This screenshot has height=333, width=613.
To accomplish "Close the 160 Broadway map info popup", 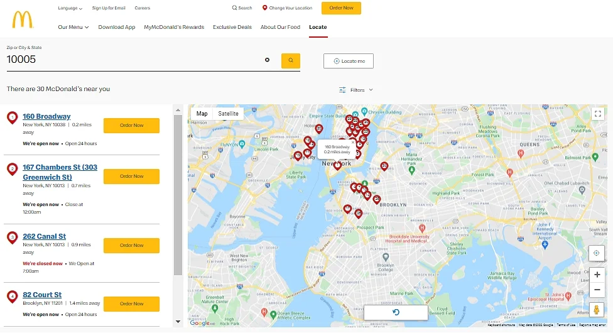I will [x=352, y=143].
